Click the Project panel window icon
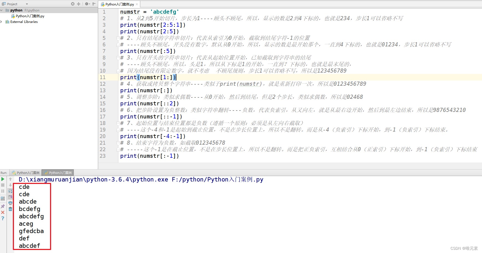The width and height of the screenshot is (482, 253). pos(4,4)
